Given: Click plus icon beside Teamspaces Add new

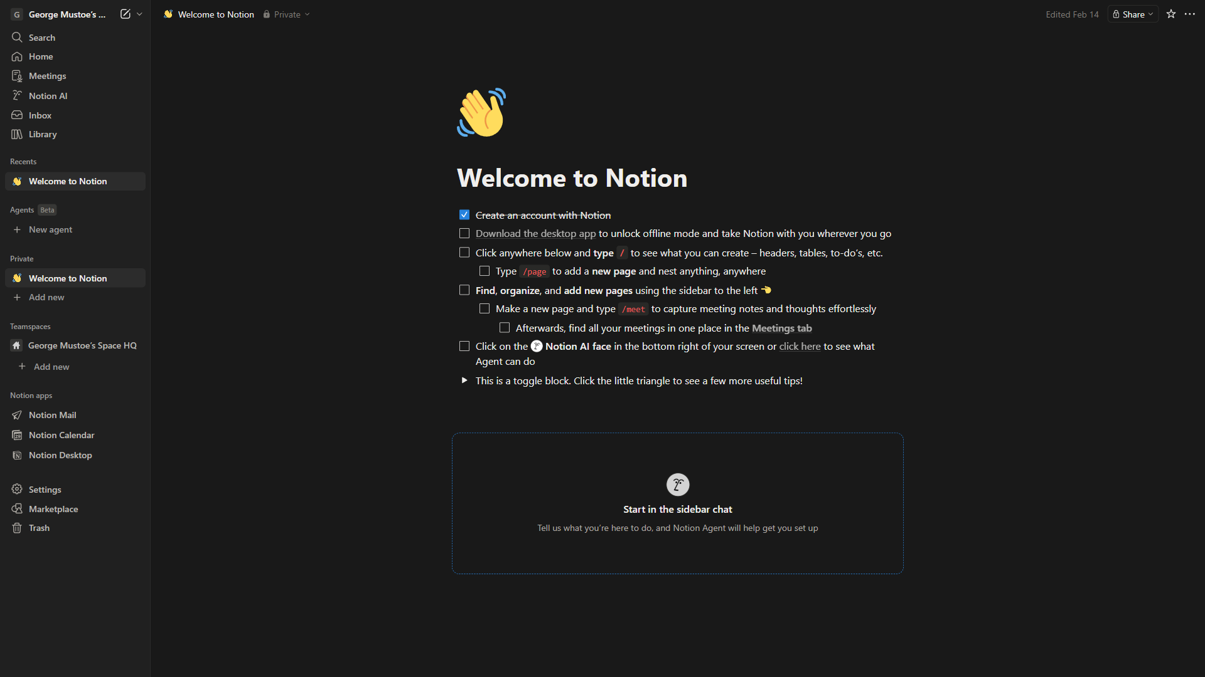Looking at the screenshot, I should (22, 367).
